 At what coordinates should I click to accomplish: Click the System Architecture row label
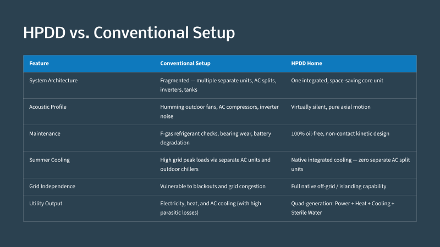click(53, 80)
